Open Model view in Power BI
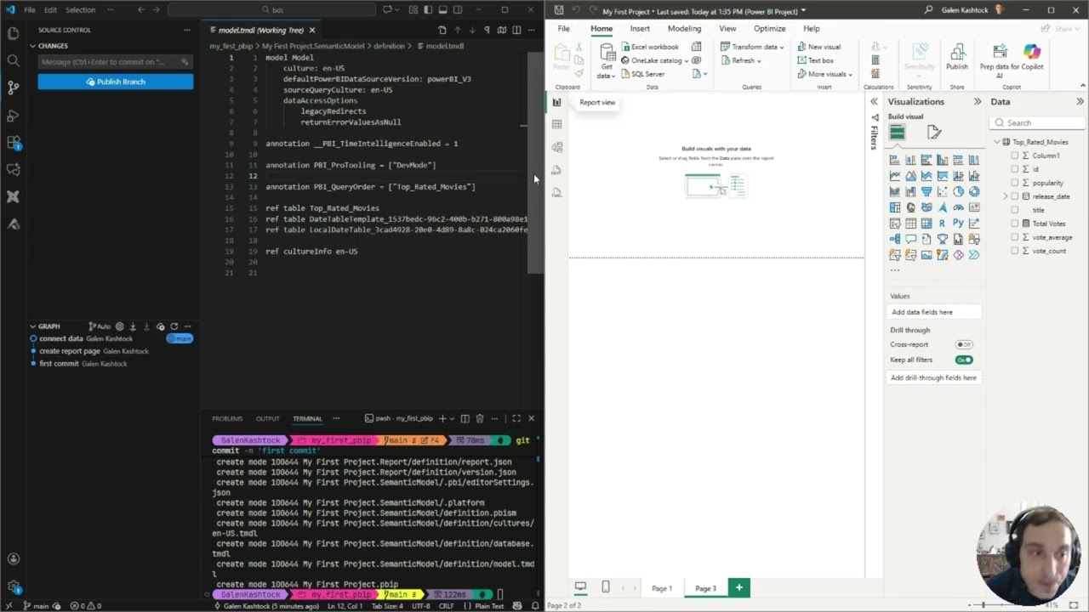The height and width of the screenshot is (612, 1089). click(x=556, y=147)
